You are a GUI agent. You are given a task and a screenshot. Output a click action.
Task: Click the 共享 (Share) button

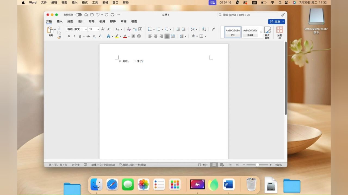pyautogui.click(x=276, y=21)
